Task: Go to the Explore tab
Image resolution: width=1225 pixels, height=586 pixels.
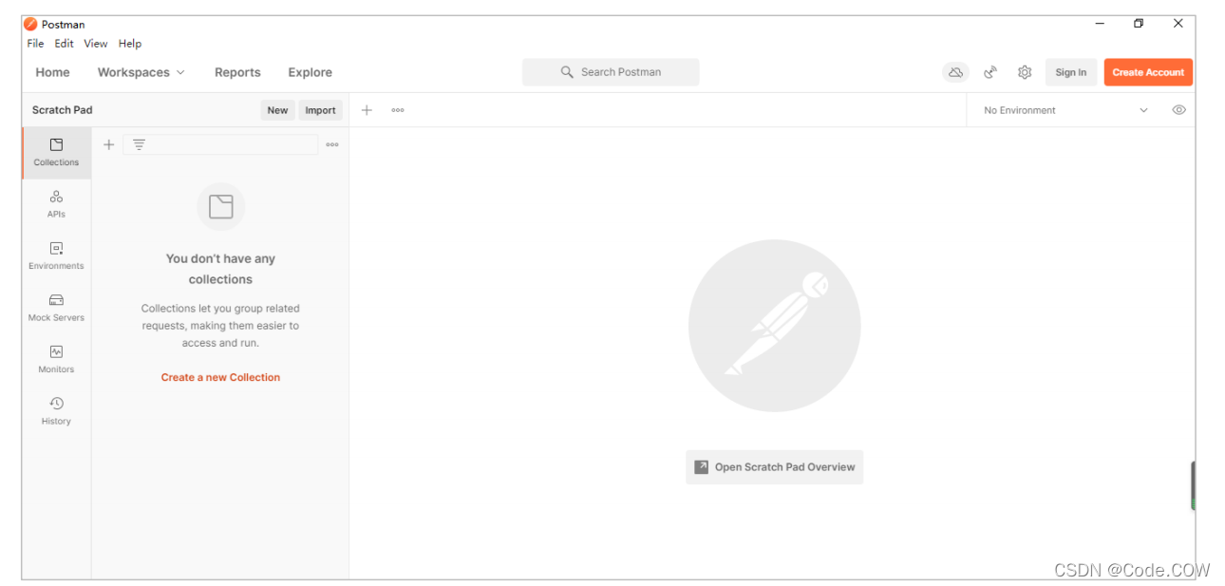Action: click(311, 72)
